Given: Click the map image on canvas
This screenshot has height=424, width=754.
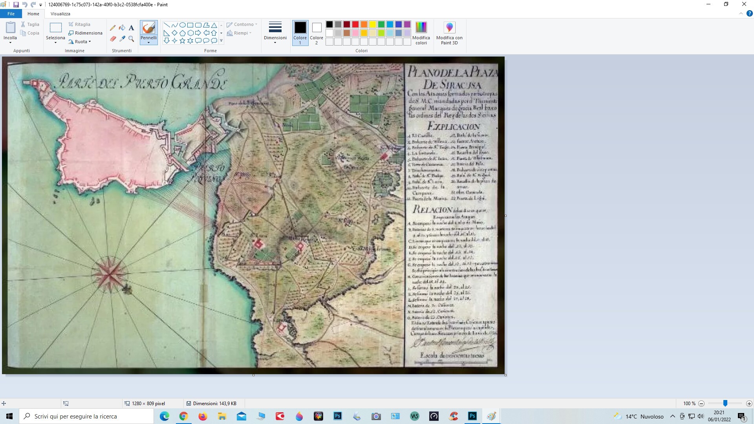Looking at the screenshot, I should (x=253, y=215).
